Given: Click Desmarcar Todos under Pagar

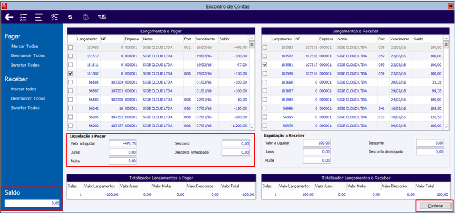Looking at the screenshot, I should (28, 55).
